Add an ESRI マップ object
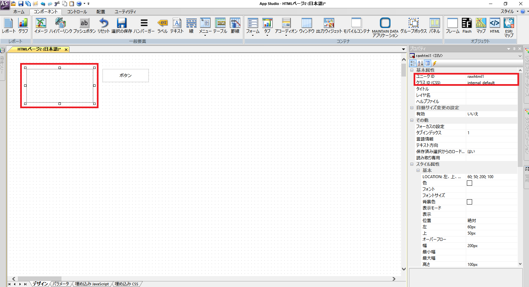The width and height of the screenshot is (529, 287). click(509, 27)
